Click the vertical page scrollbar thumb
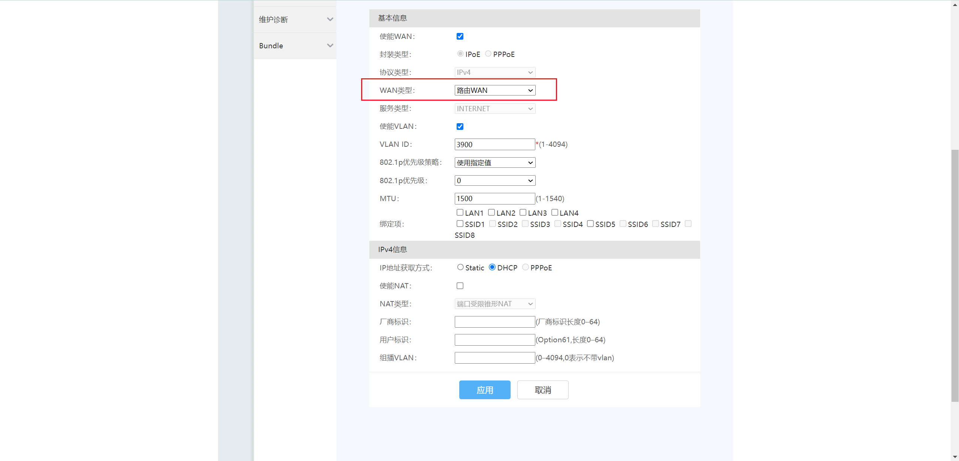 point(955,275)
